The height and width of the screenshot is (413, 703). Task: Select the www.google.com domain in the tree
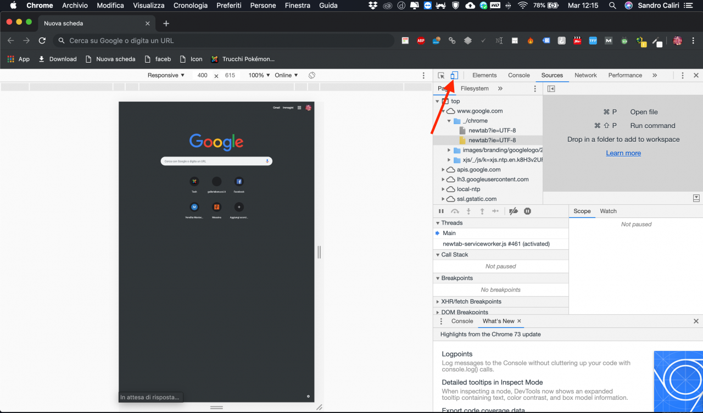coord(479,111)
